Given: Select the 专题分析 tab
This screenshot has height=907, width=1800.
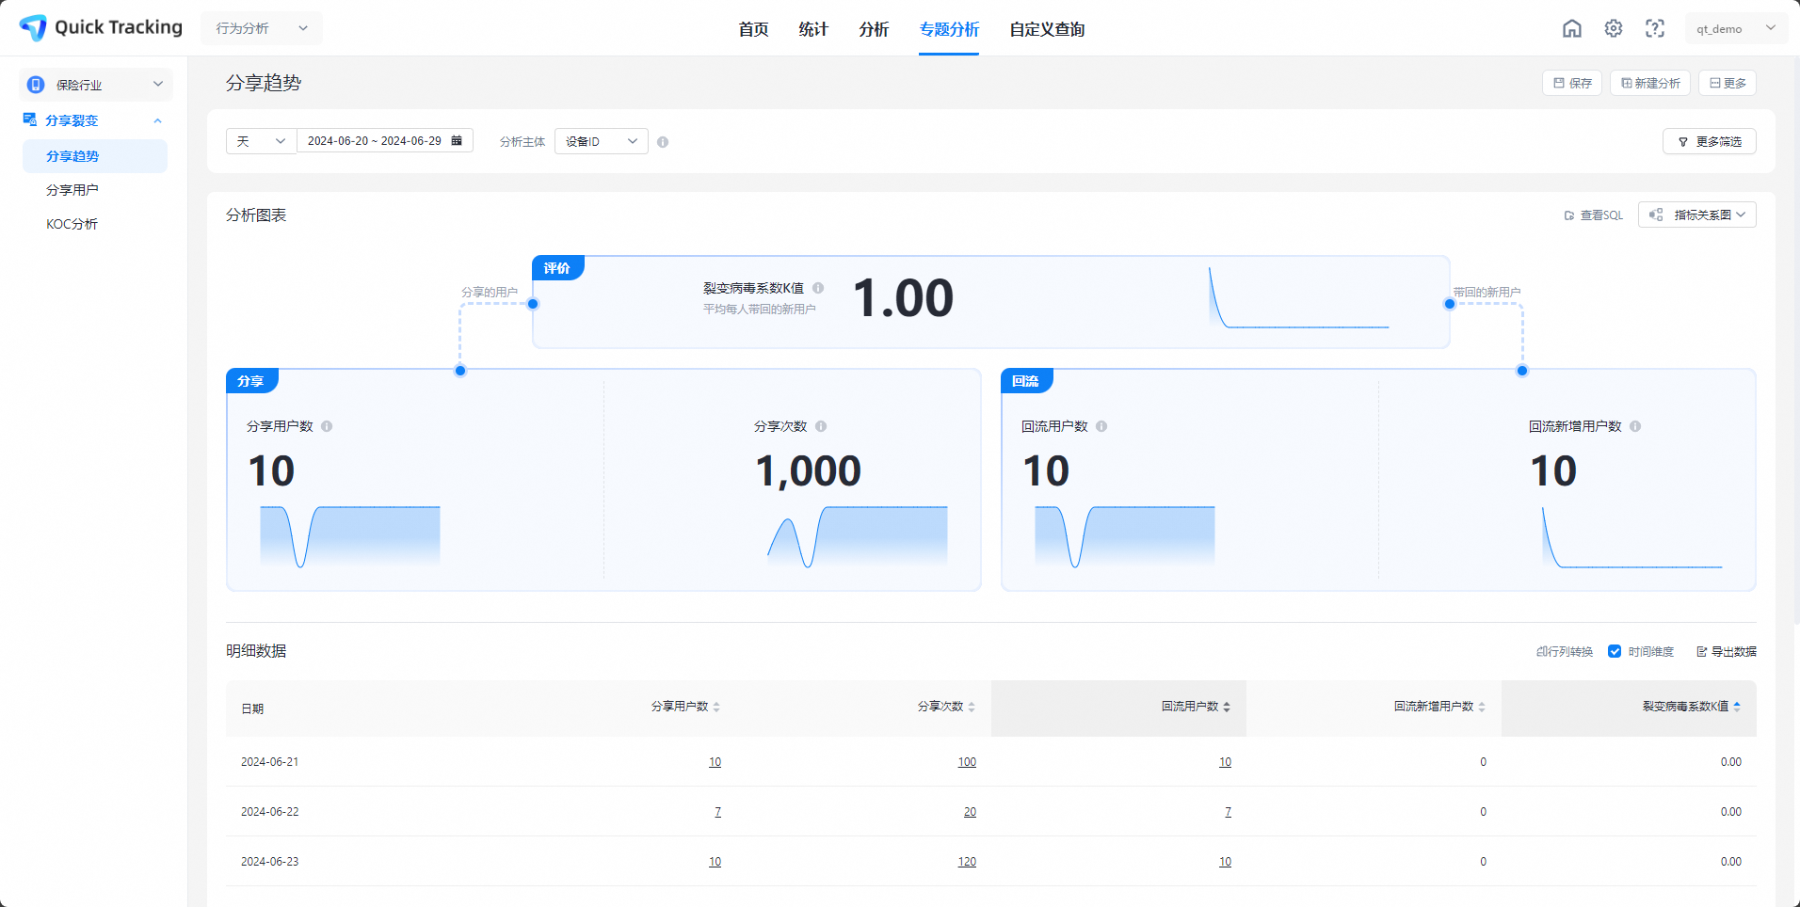Looking at the screenshot, I should click(949, 29).
